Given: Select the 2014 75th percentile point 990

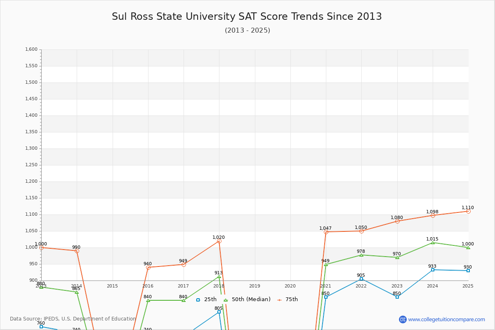Looking at the screenshot, I should [x=77, y=251].
